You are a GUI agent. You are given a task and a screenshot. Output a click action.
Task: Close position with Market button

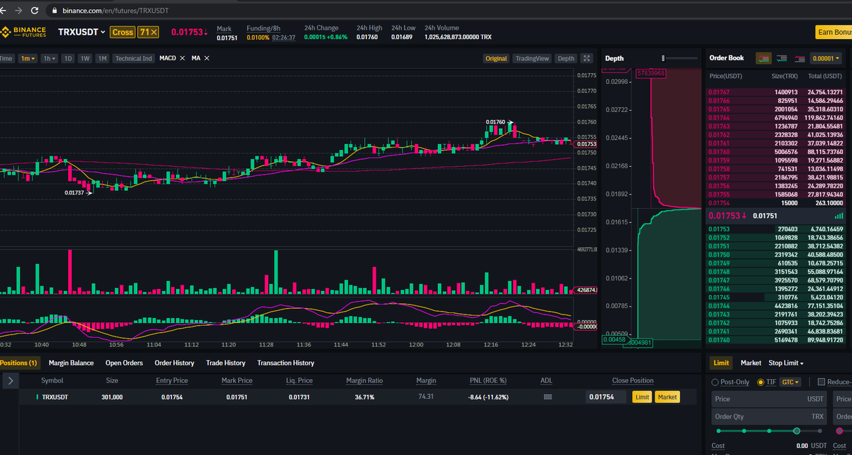(x=667, y=398)
